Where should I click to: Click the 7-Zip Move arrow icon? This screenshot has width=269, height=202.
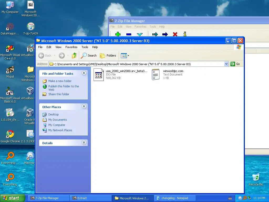165,34
